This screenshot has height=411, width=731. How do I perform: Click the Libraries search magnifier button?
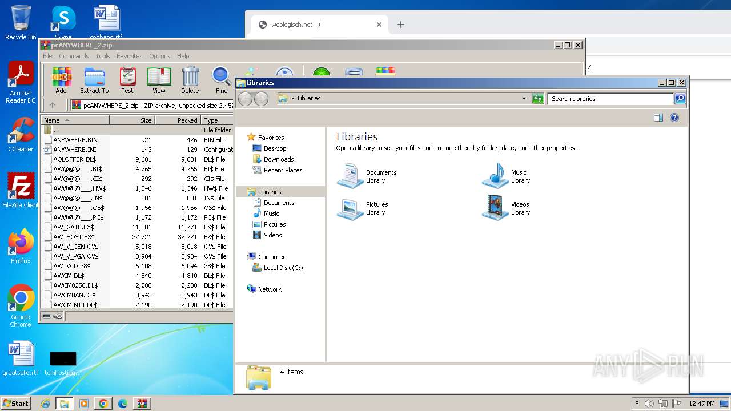tap(680, 99)
